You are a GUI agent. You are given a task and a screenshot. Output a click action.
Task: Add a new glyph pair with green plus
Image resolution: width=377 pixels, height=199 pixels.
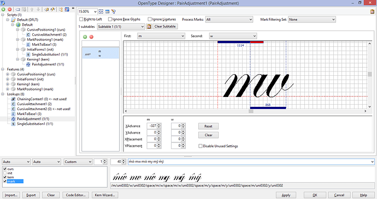pyautogui.click(x=85, y=37)
